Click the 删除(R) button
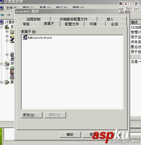This screenshot has height=145, width=141. pos(55,115)
